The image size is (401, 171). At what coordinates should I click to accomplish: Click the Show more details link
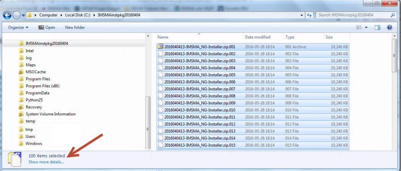point(46,162)
